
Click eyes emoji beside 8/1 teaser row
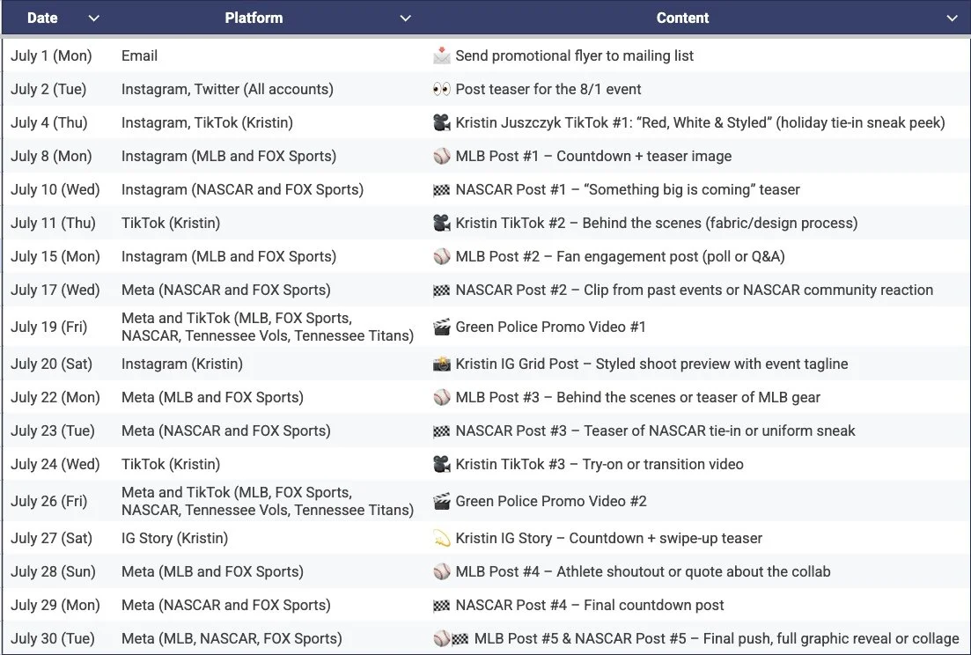(442, 89)
